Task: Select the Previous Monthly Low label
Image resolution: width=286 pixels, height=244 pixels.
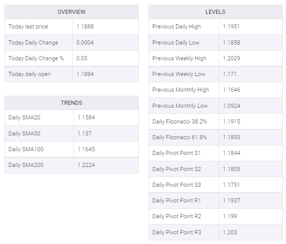Action: (x=180, y=106)
